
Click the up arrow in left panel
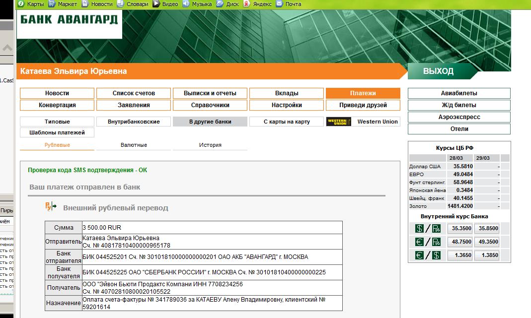point(7,48)
